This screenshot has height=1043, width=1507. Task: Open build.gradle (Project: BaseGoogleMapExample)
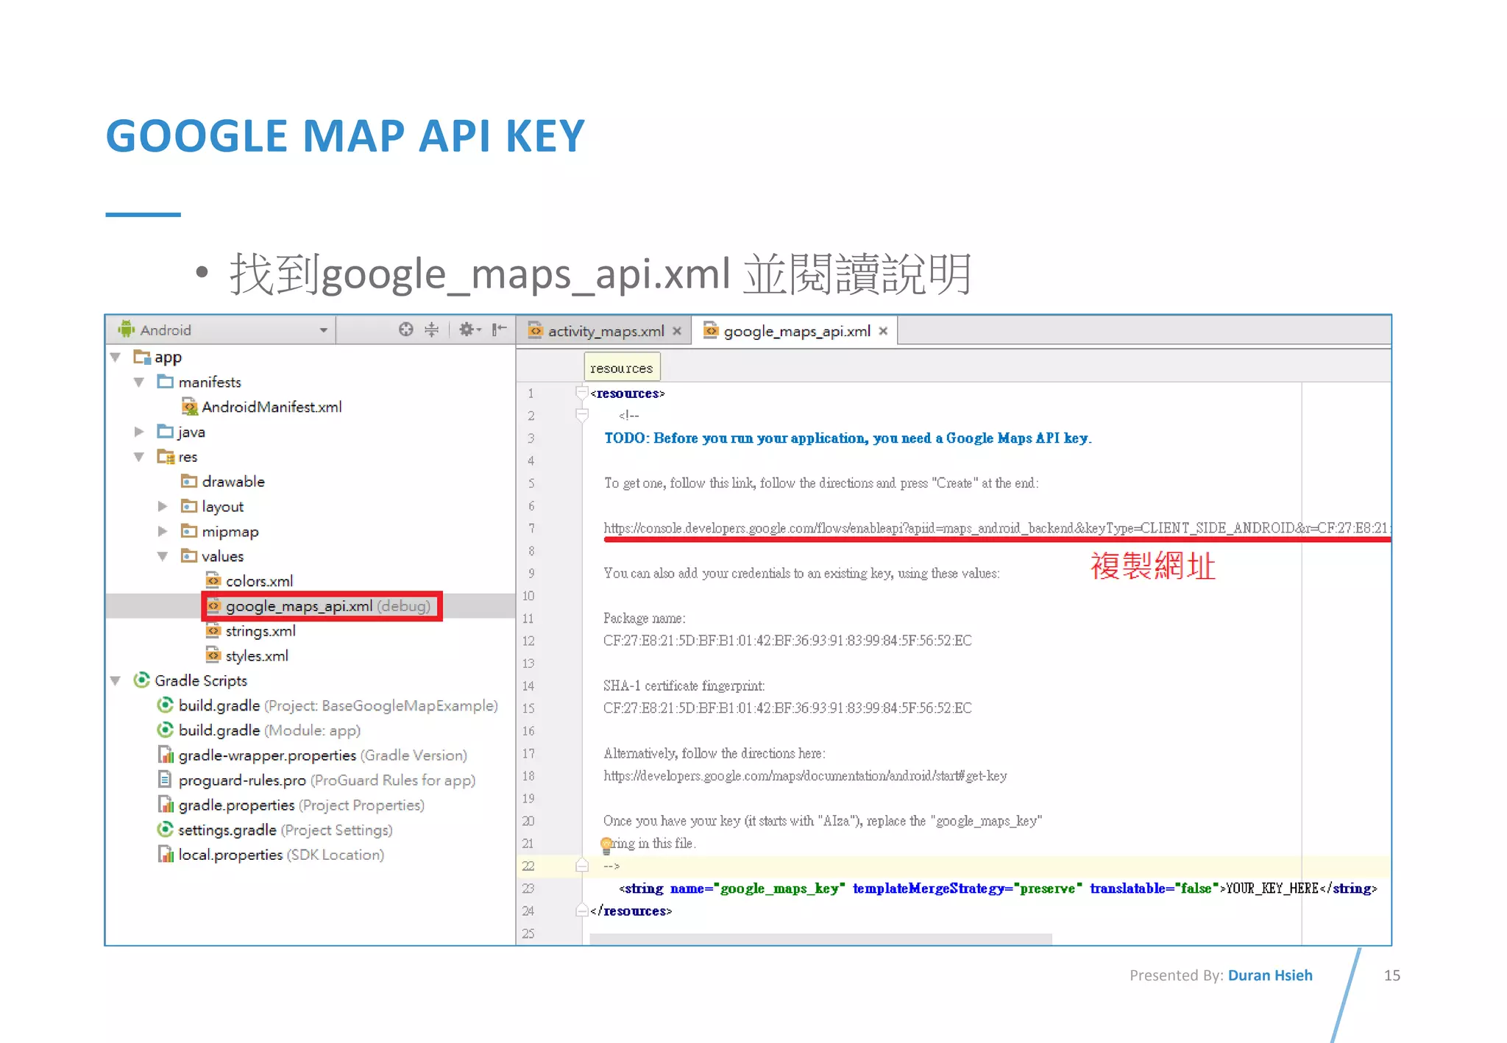(x=338, y=706)
